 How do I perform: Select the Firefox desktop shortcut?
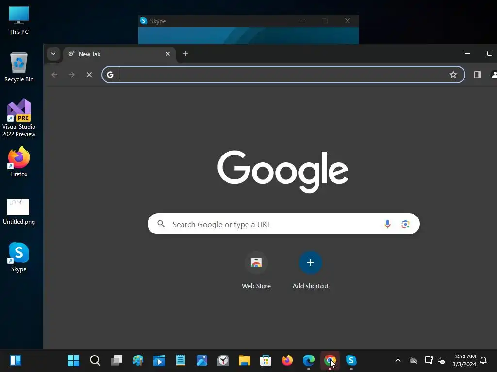coord(19,162)
